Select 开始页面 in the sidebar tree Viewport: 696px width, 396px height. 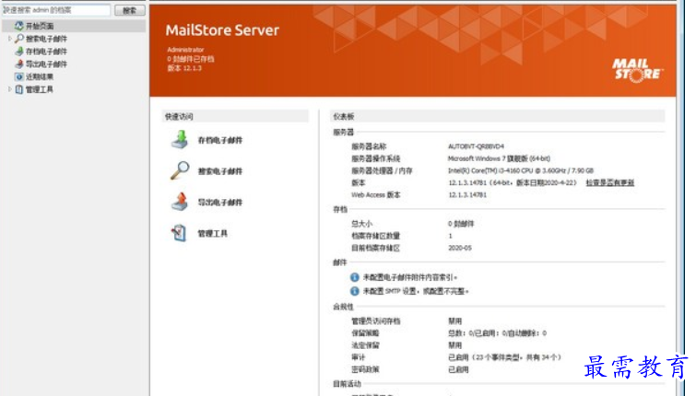pyautogui.click(x=40, y=26)
